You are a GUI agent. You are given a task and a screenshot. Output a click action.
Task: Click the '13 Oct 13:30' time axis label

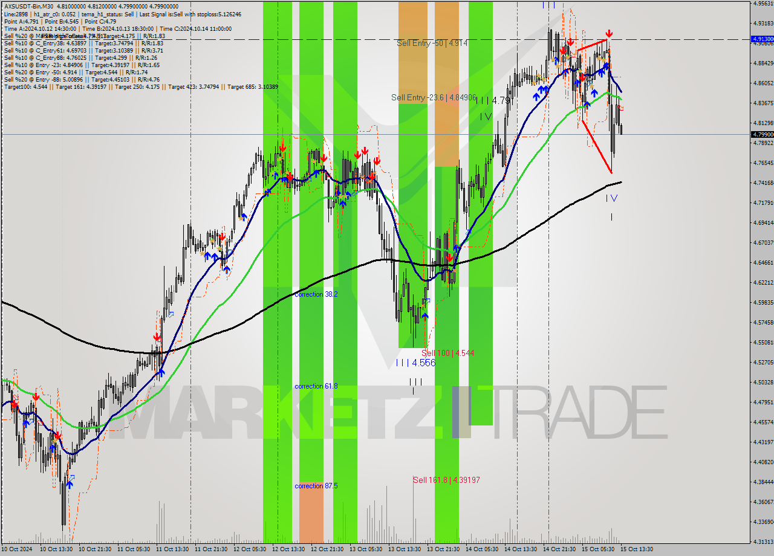[x=405, y=549]
